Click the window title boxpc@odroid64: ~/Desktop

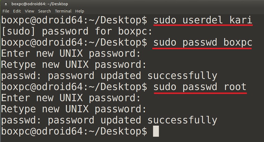pyautogui.click(x=40, y=4)
